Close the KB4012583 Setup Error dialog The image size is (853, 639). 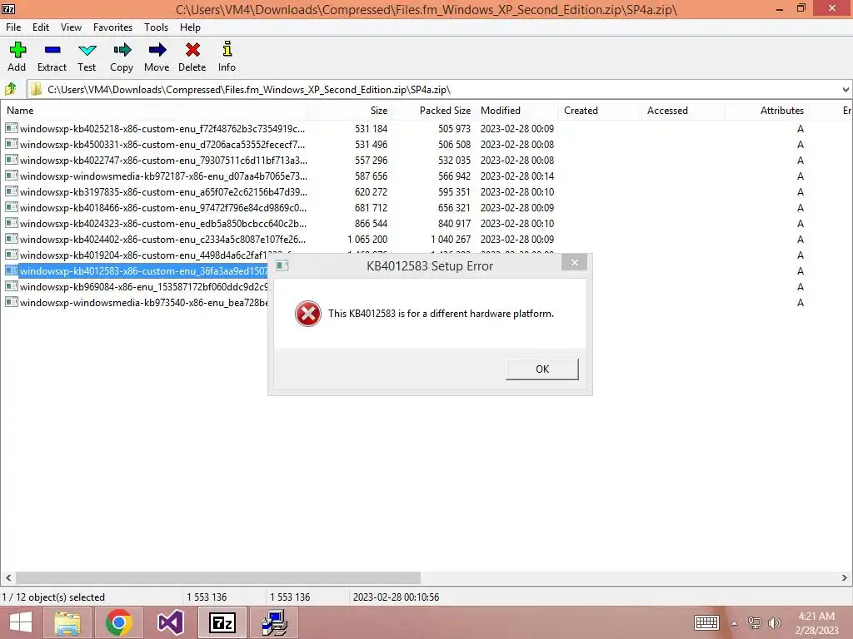575,262
